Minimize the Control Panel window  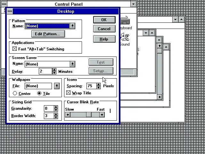point(134,4)
